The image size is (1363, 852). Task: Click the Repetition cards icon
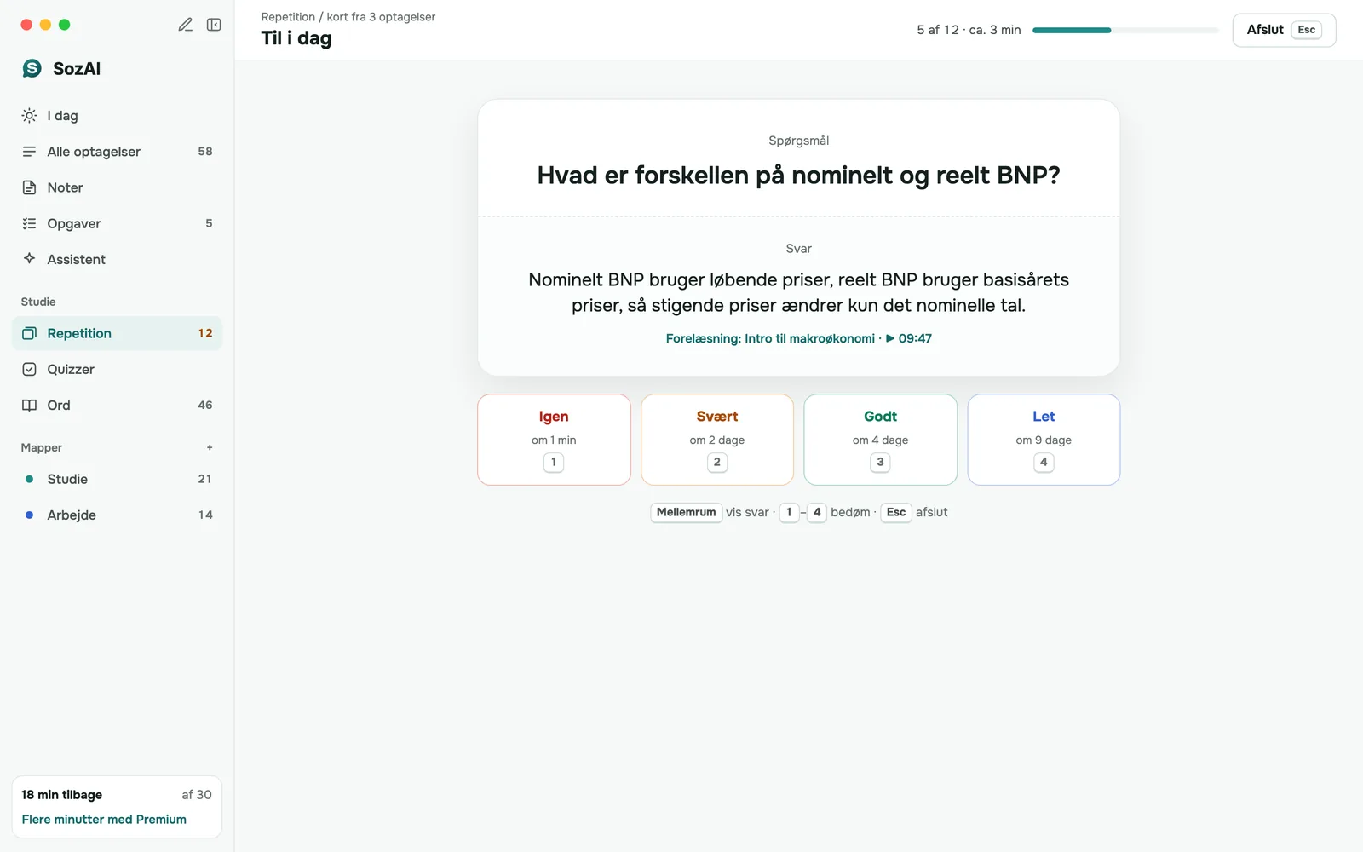point(29,333)
